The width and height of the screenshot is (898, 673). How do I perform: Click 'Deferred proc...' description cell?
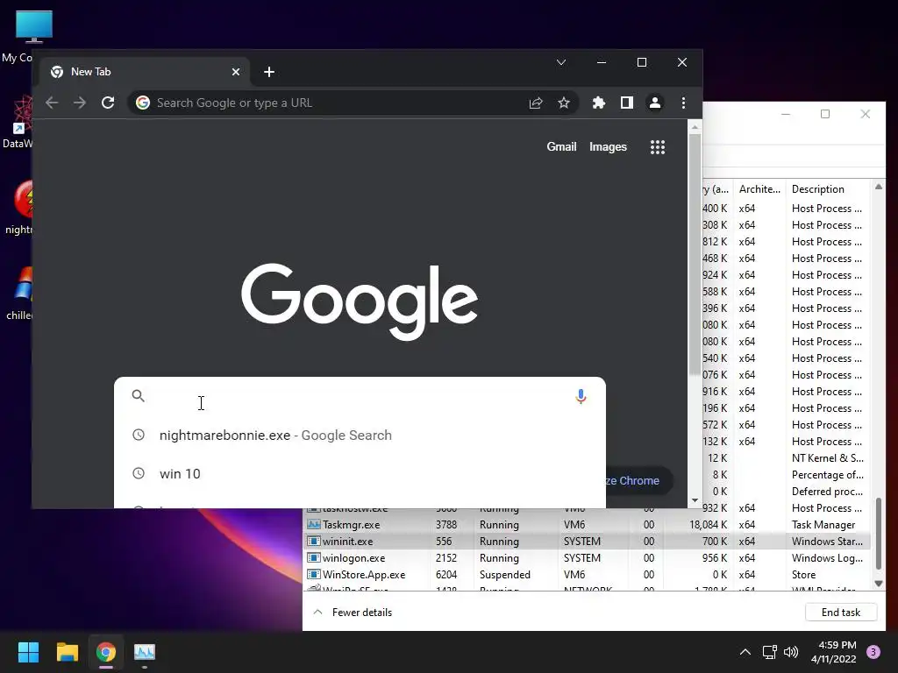tap(827, 492)
